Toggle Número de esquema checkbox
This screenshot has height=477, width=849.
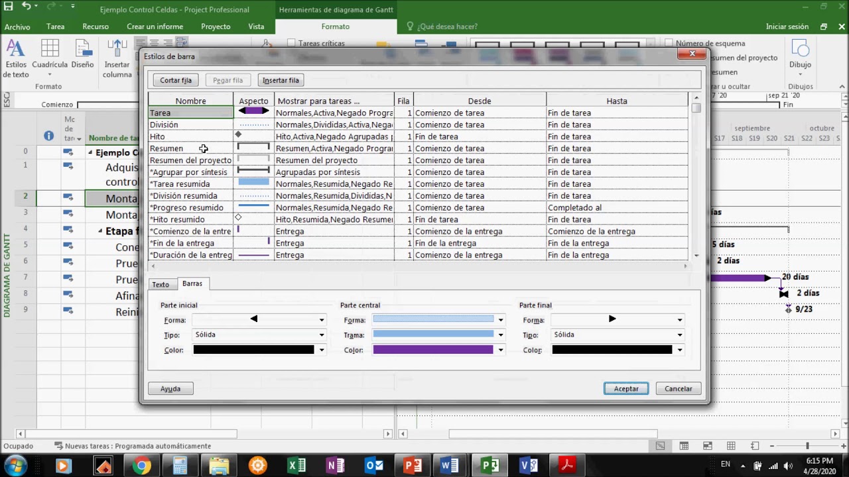(669, 43)
